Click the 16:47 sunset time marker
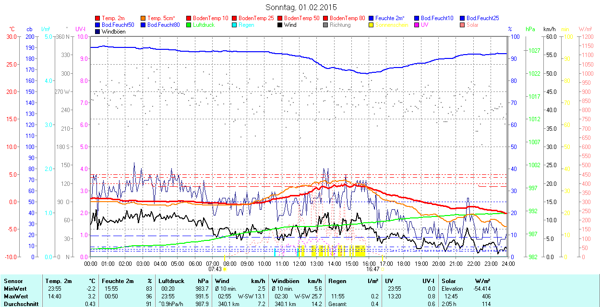 (x=372, y=269)
